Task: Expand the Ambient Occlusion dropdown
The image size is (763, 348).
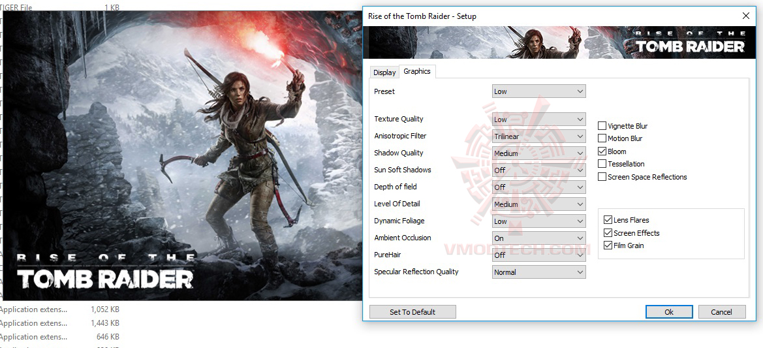Action: point(538,238)
